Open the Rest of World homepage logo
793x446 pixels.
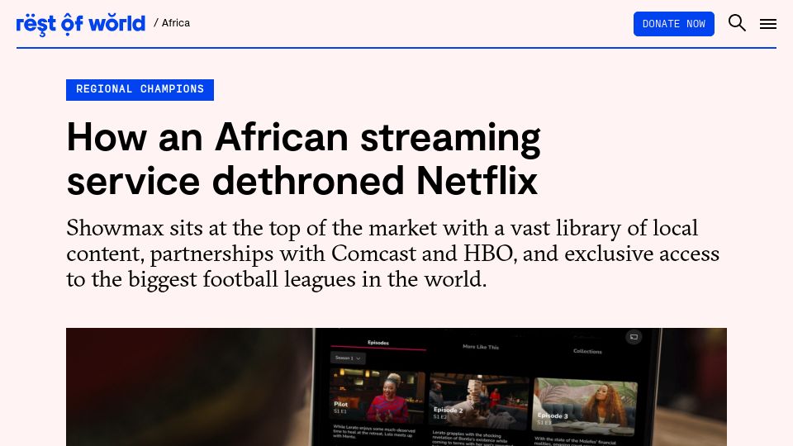pos(80,24)
